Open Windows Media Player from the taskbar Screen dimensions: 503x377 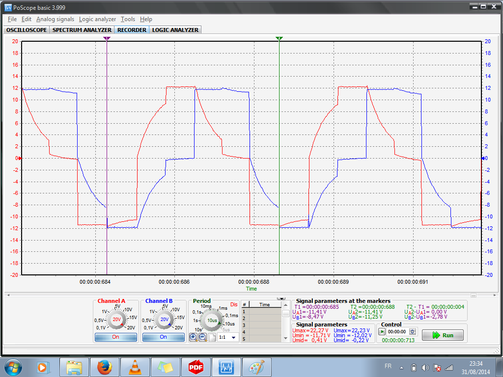tap(42, 367)
